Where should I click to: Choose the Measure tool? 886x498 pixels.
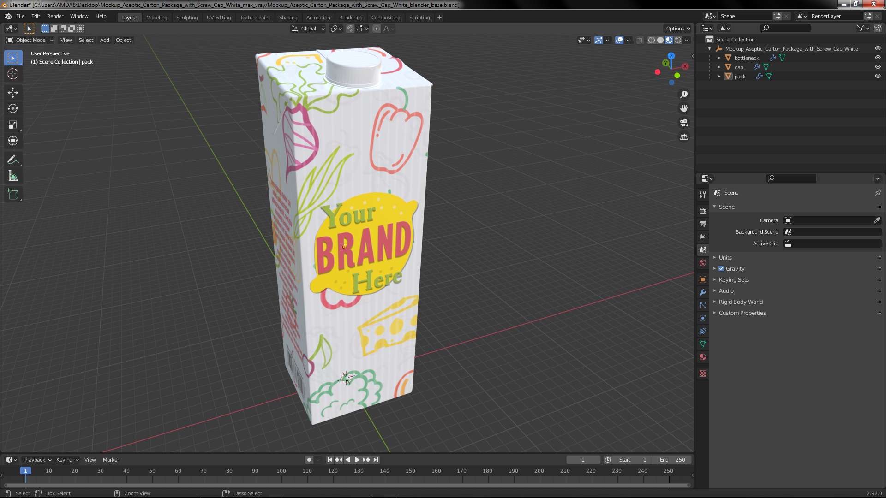point(13,176)
